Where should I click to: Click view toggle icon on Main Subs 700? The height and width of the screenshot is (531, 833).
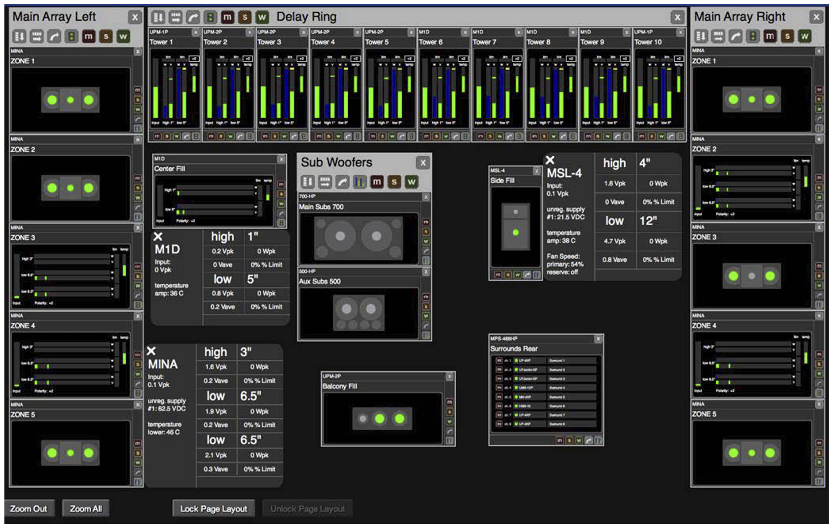426,260
